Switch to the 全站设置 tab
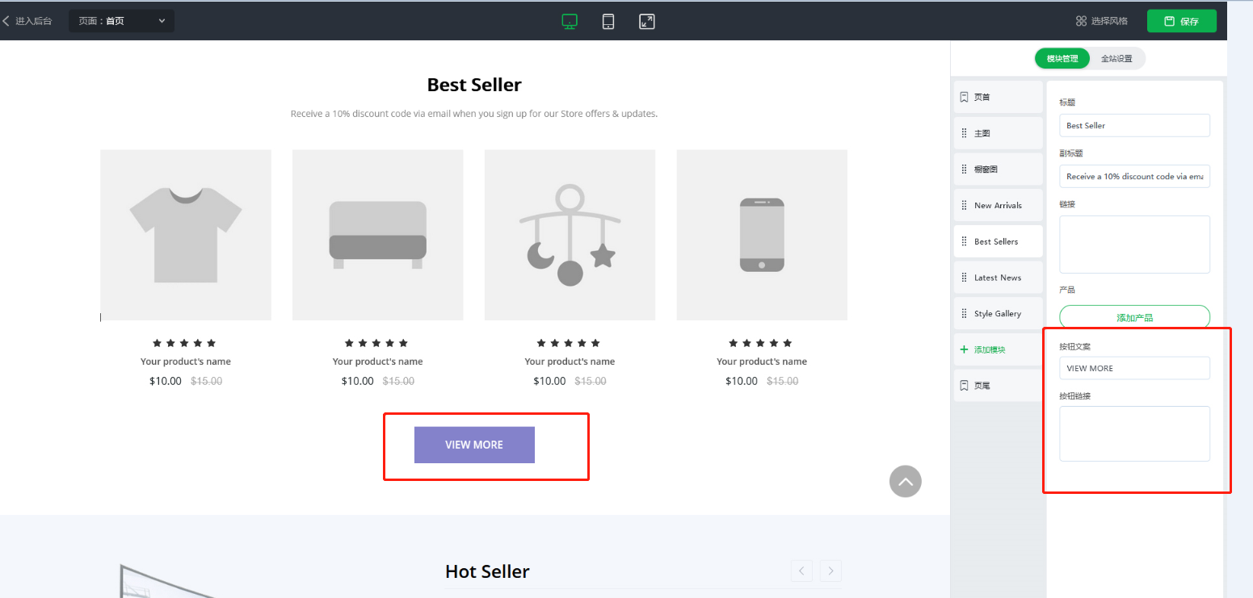This screenshot has width=1253, height=598. 1116,59
